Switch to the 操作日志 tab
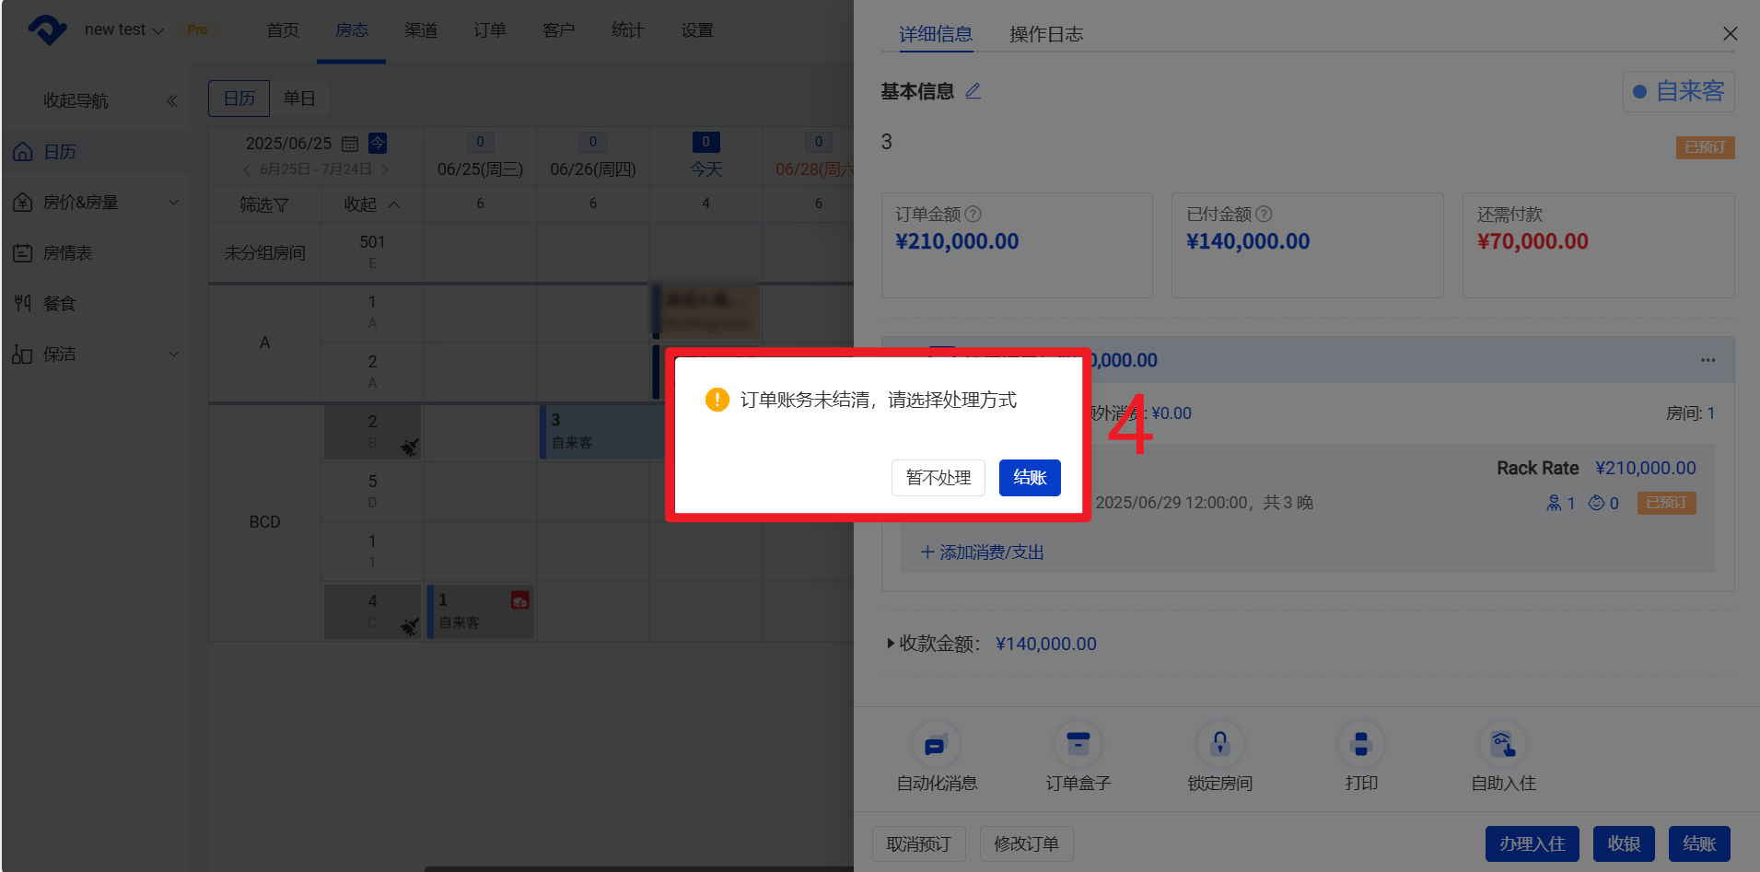1760x872 pixels. click(x=1045, y=35)
